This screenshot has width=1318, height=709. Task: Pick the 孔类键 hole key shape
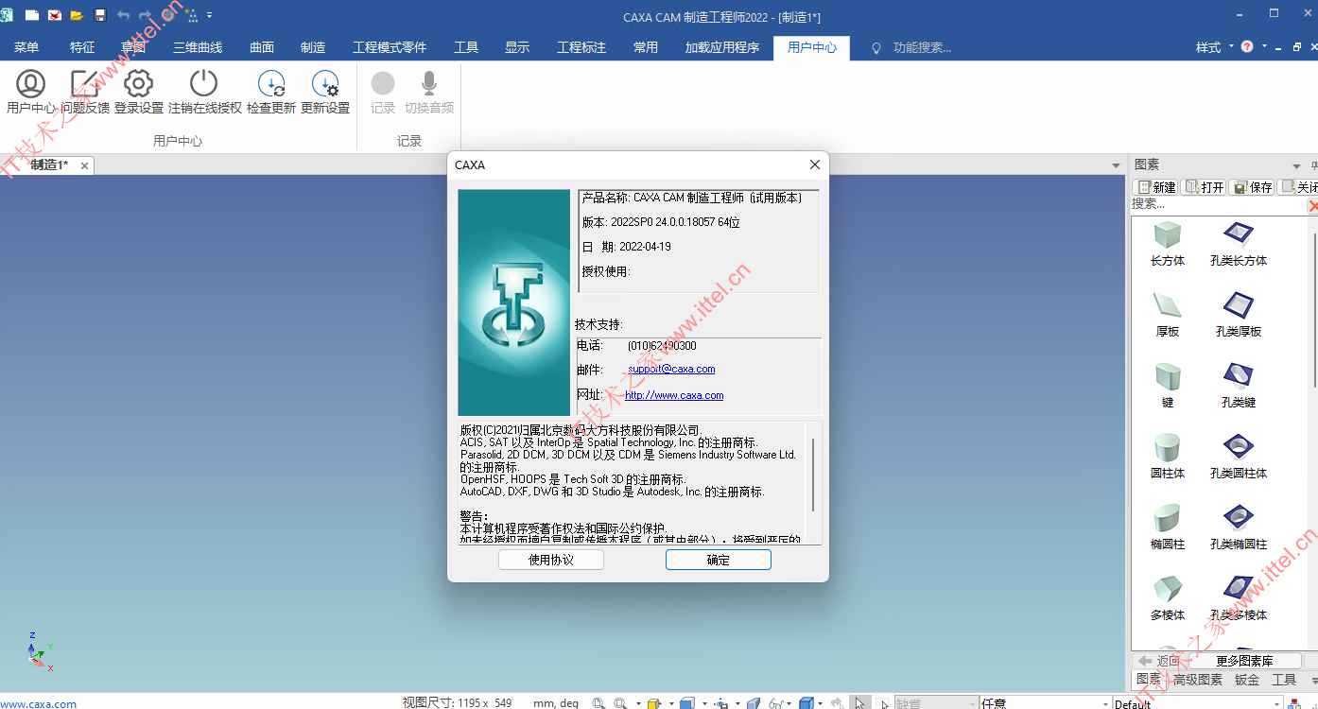click(x=1239, y=386)
